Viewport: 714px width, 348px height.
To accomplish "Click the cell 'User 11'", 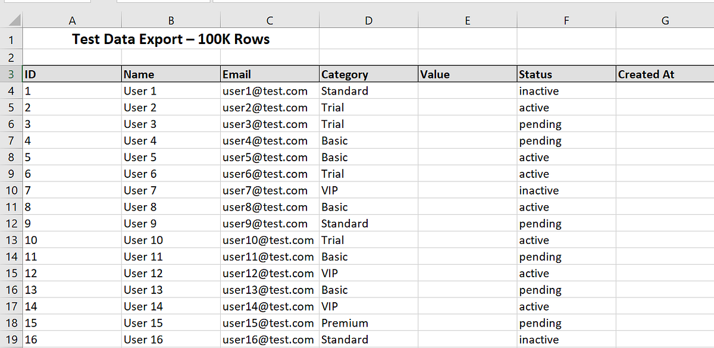I will [171, 257].
